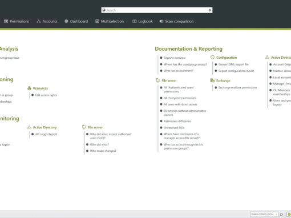This screenshot has width=291, height=218.
Task: Click the Scan comparision icon
Action: point(161,21)
